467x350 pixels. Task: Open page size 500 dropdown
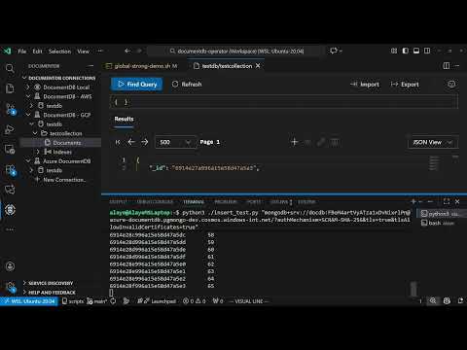pyautogui.click(x=175, y=142)
